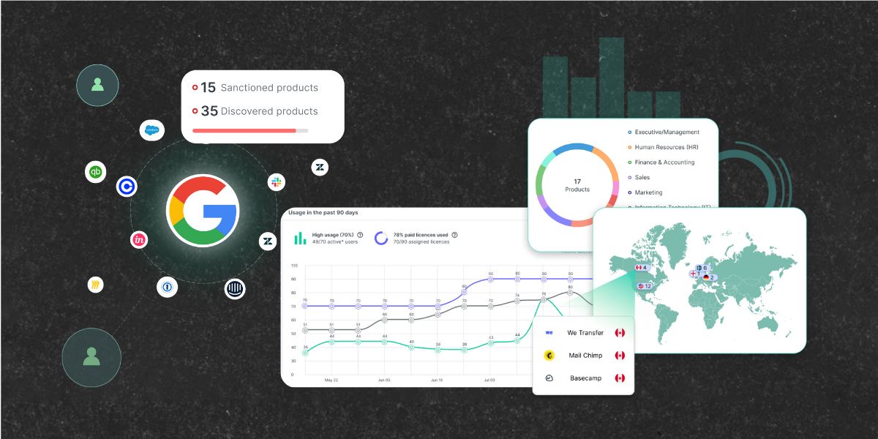The height and width of the screenshot is (439, 878).
Task: Click the Jun 05 axis label
Action: [384, 380]
